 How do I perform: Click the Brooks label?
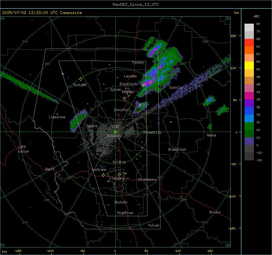point(215,212)
